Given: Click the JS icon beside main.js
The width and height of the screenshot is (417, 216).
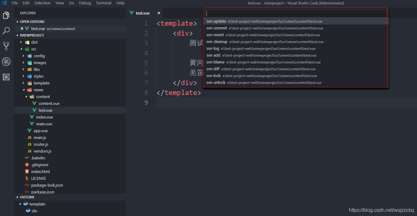Looking at the screenshot, I should [x=29, y=137].
